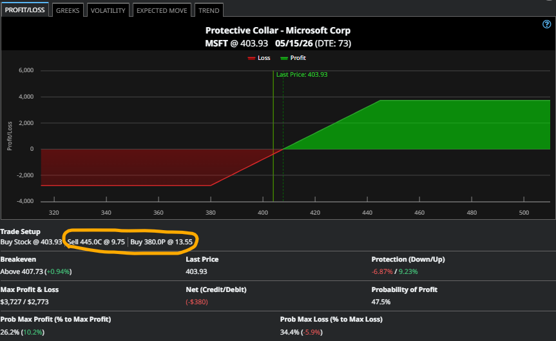The height and width of the screenshot is (341, 556).
Task: Click the Prob Max Profit label
Action: (55, 319)
